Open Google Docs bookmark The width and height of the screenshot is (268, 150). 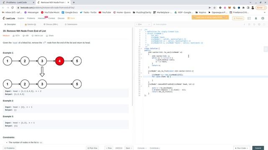70,12
